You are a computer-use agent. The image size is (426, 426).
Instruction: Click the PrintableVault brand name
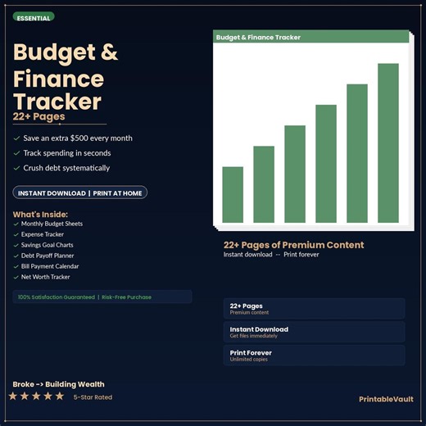[x=386, y=399]
